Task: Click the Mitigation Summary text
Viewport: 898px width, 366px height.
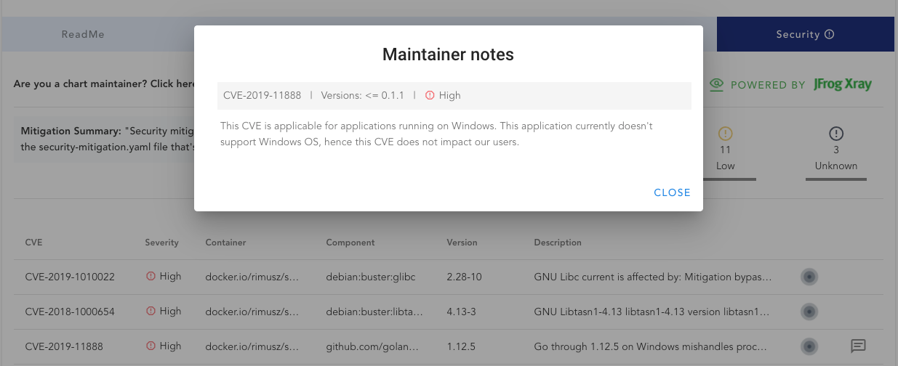Action: (108, 138)
